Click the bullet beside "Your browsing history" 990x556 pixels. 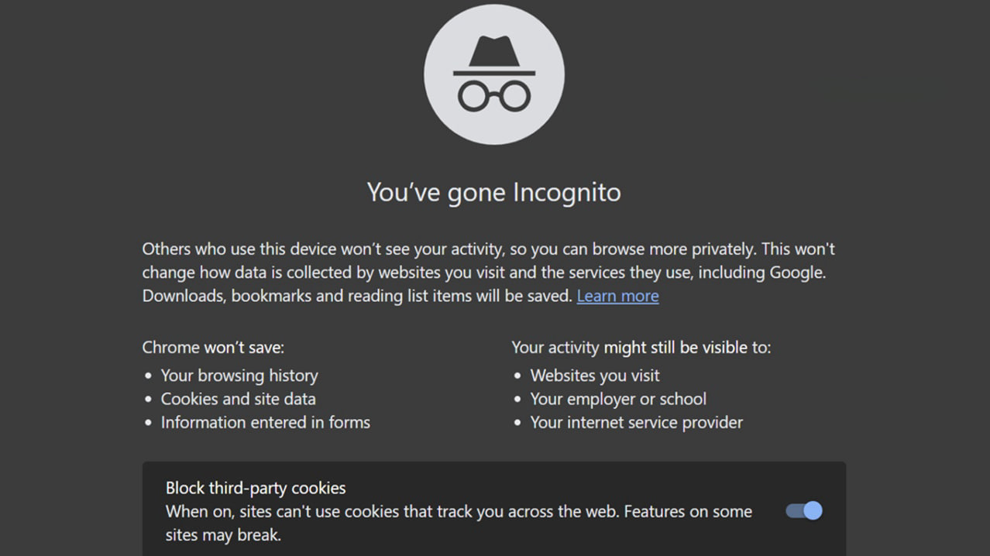pos(149,376)
